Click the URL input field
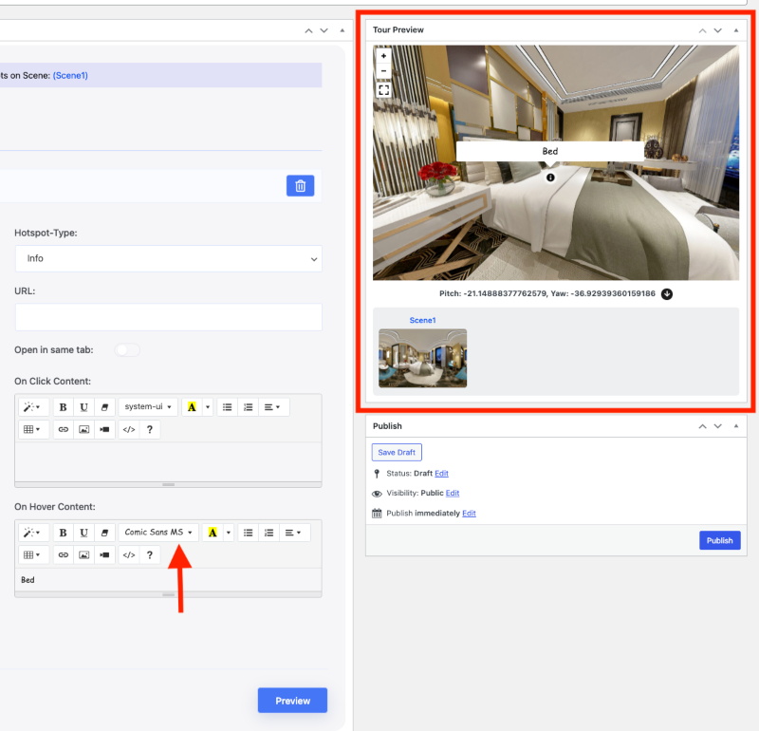Viewport: 759px width, 731px height. click(x=169, y=317)
